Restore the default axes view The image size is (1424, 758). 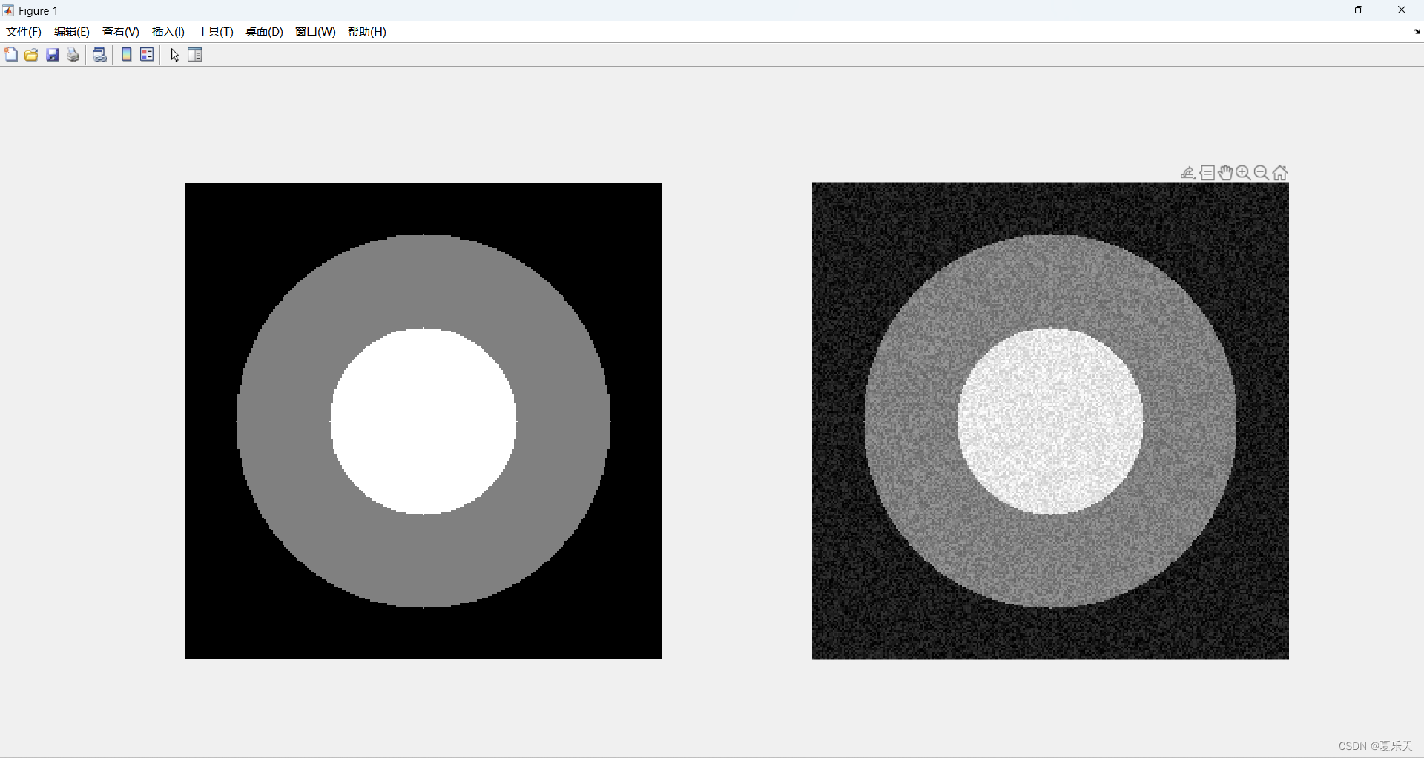[x=1280, y=173]
